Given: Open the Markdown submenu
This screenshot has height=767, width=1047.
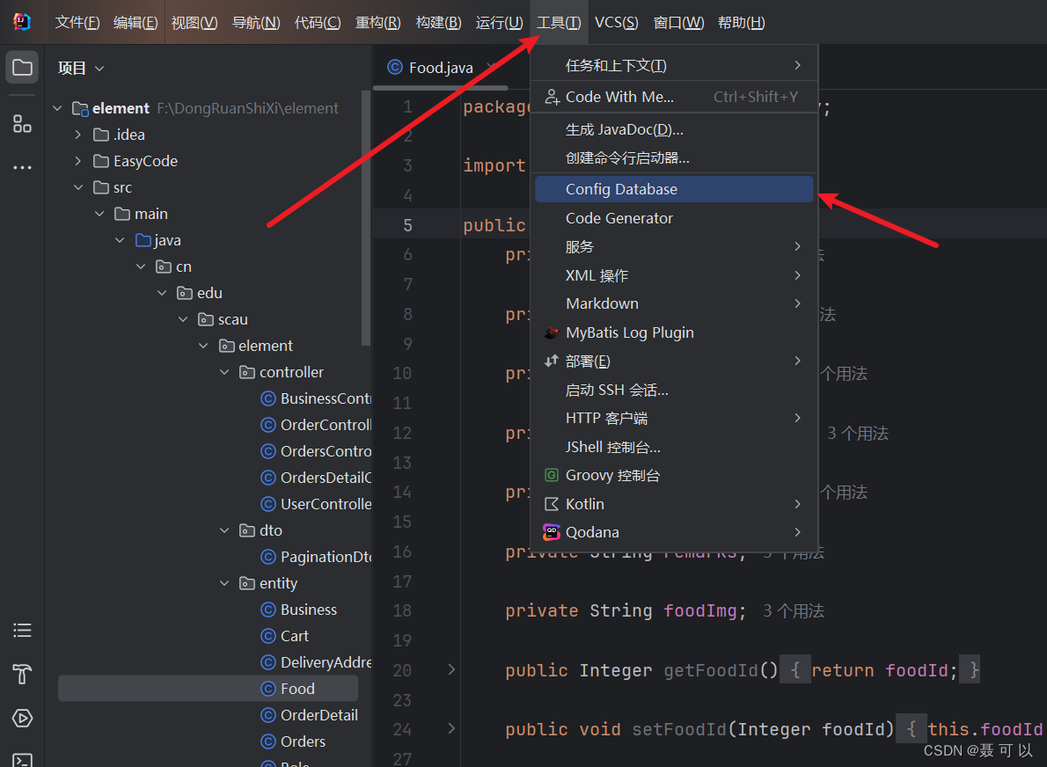Looking at the screenshot, I should (x=675, y=303).
